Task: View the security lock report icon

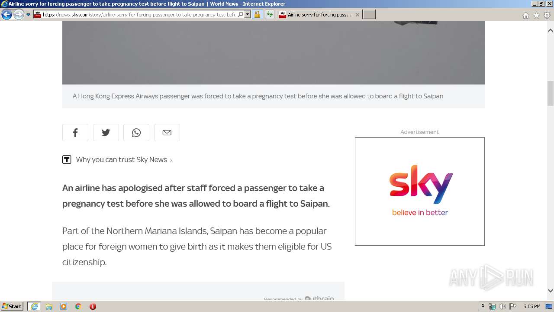Action: click(258, 15)
